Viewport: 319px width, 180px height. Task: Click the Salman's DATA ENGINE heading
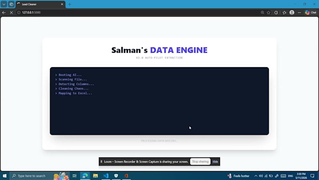(x=159, y=50)
